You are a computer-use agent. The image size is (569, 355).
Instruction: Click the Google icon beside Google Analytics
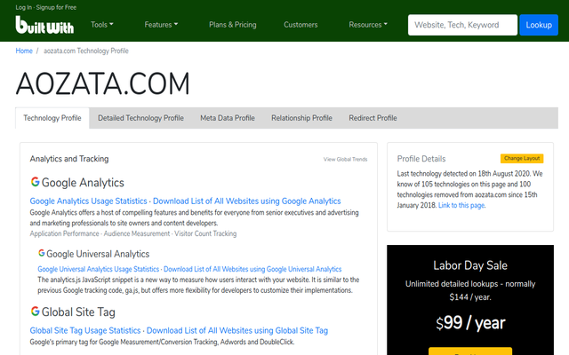pos(35,182)
